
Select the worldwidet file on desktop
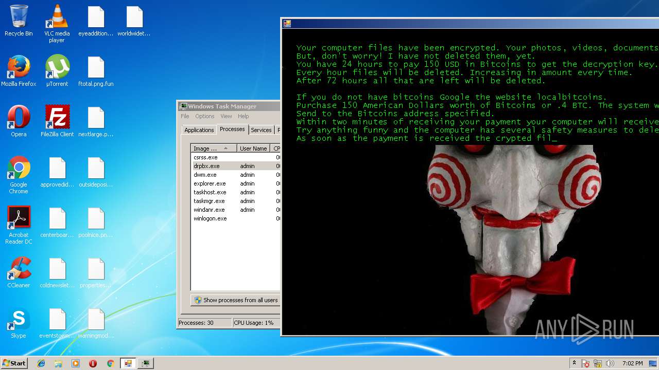pyautogui.click(x=134, y=21)
